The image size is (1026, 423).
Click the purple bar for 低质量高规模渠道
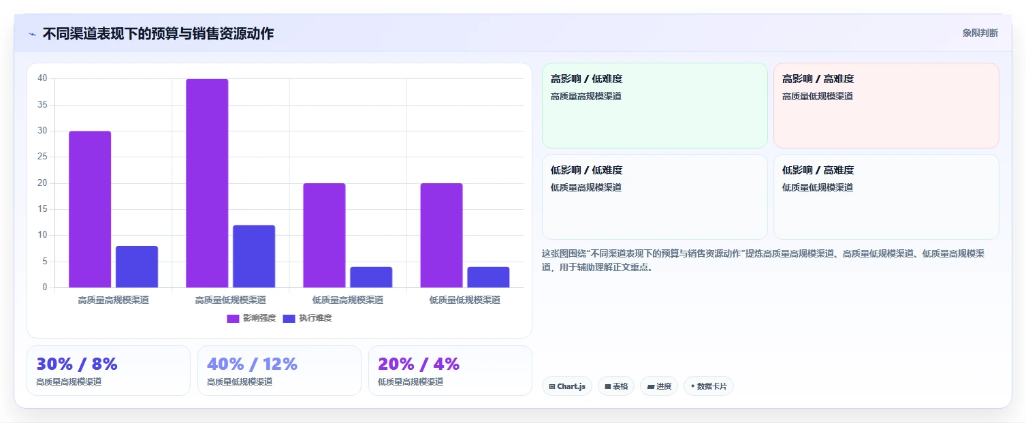[324, 235]
